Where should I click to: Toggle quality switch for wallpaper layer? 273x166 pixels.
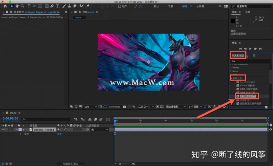65,130
